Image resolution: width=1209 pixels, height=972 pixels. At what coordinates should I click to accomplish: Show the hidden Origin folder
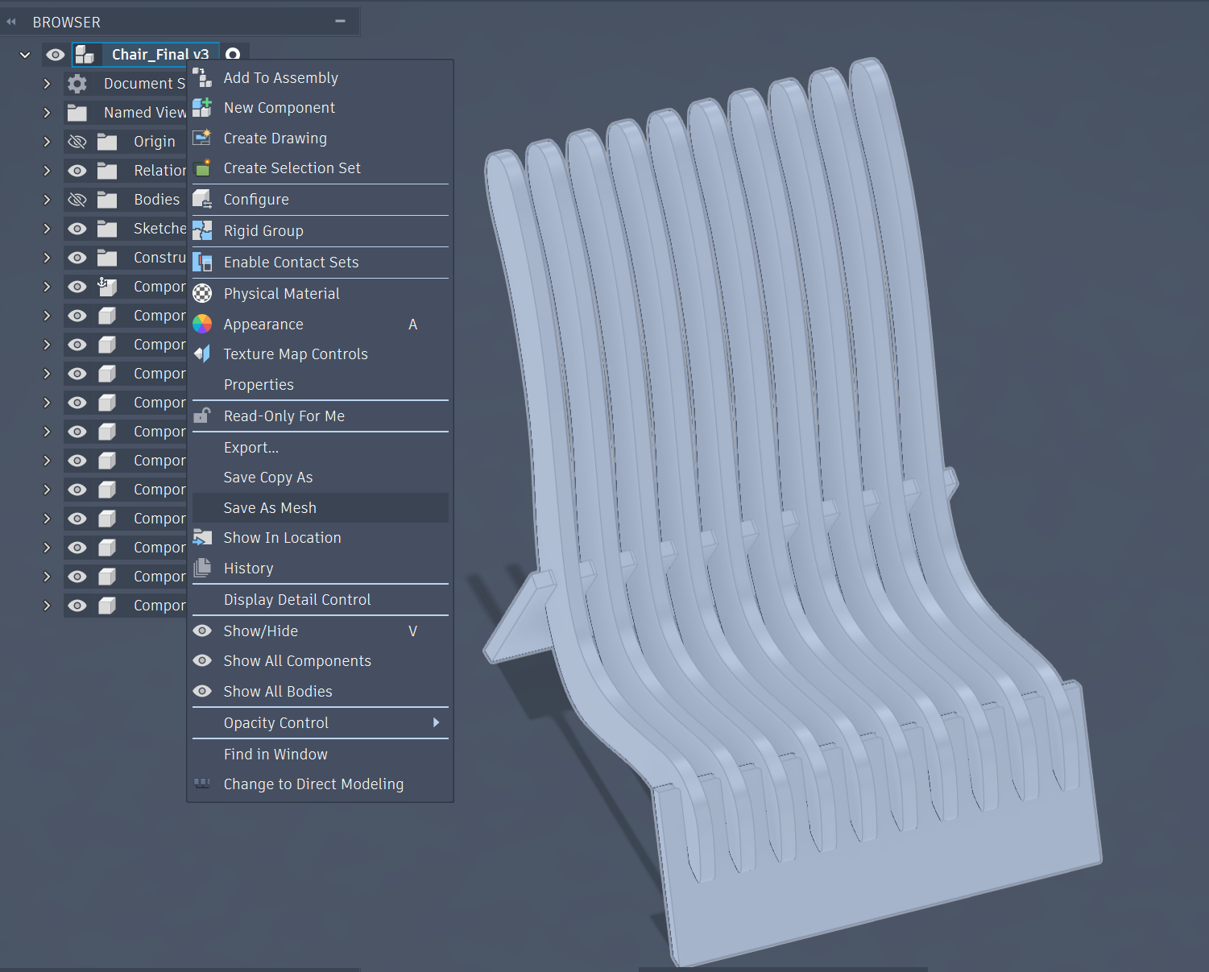pos(77,142)
